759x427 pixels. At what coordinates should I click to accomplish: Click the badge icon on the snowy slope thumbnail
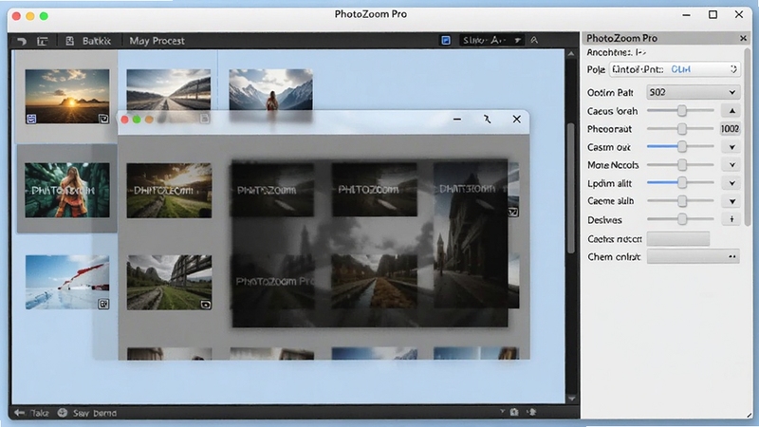tap(103, 304)
